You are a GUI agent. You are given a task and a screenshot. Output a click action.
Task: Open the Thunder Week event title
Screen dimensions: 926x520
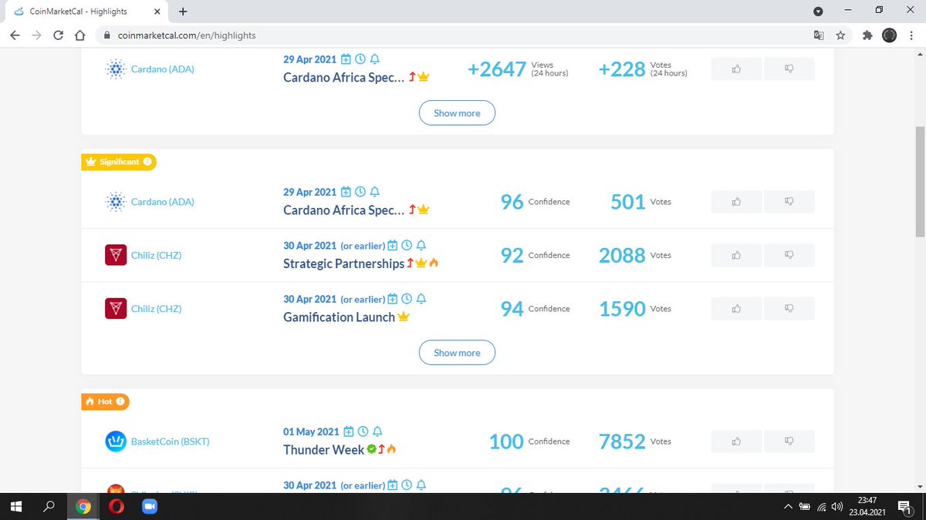323,450
